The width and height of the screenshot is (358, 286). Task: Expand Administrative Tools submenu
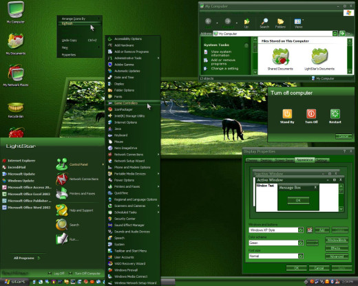tap(158, 58)
